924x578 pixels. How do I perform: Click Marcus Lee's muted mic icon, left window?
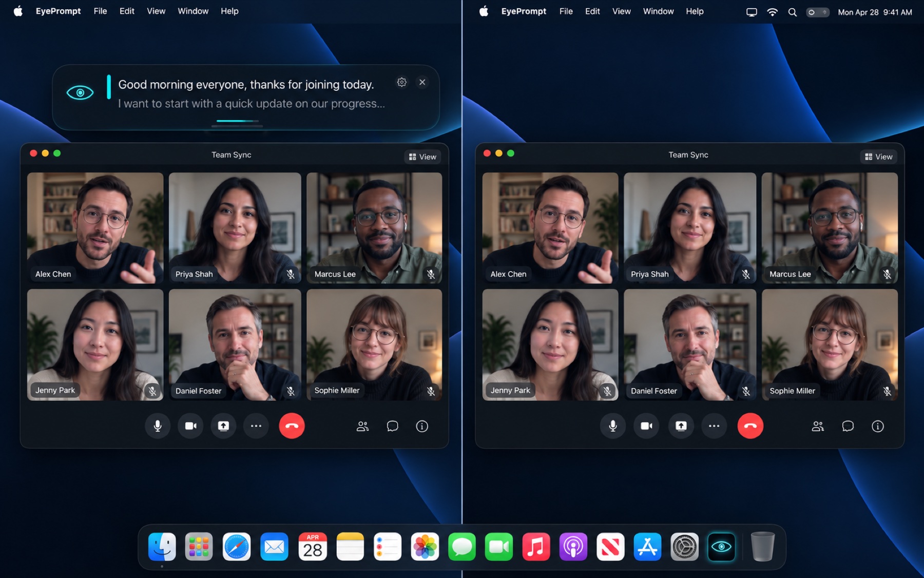[431, 275]
